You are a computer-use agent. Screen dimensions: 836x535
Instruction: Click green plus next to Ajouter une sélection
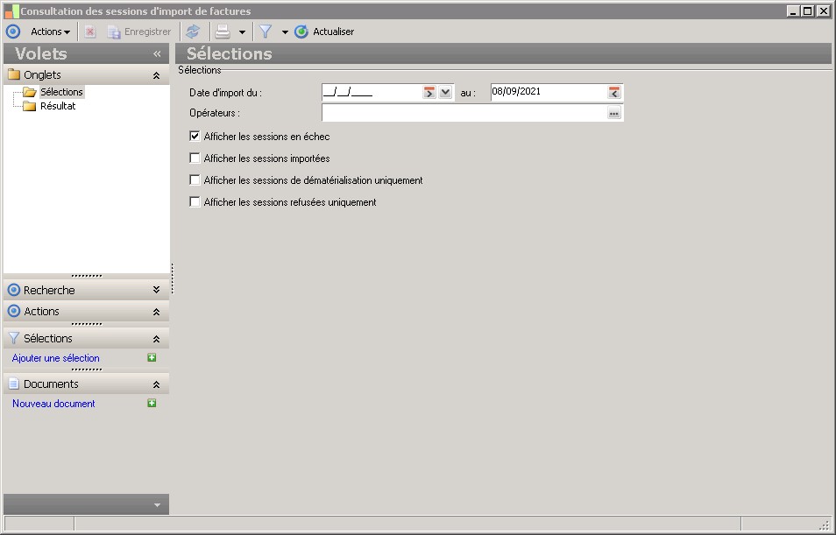(152, 358)
